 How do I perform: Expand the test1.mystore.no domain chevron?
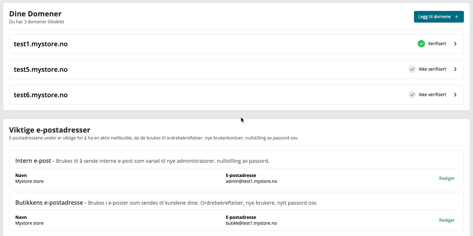[455, 44]
